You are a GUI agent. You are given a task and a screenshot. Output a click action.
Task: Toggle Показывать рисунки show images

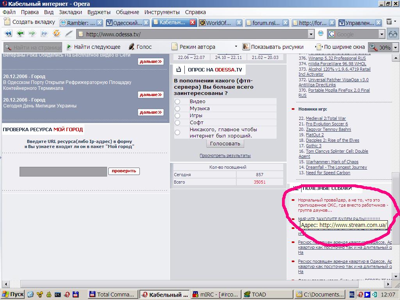pyautogui.click(x=273, y=47)
